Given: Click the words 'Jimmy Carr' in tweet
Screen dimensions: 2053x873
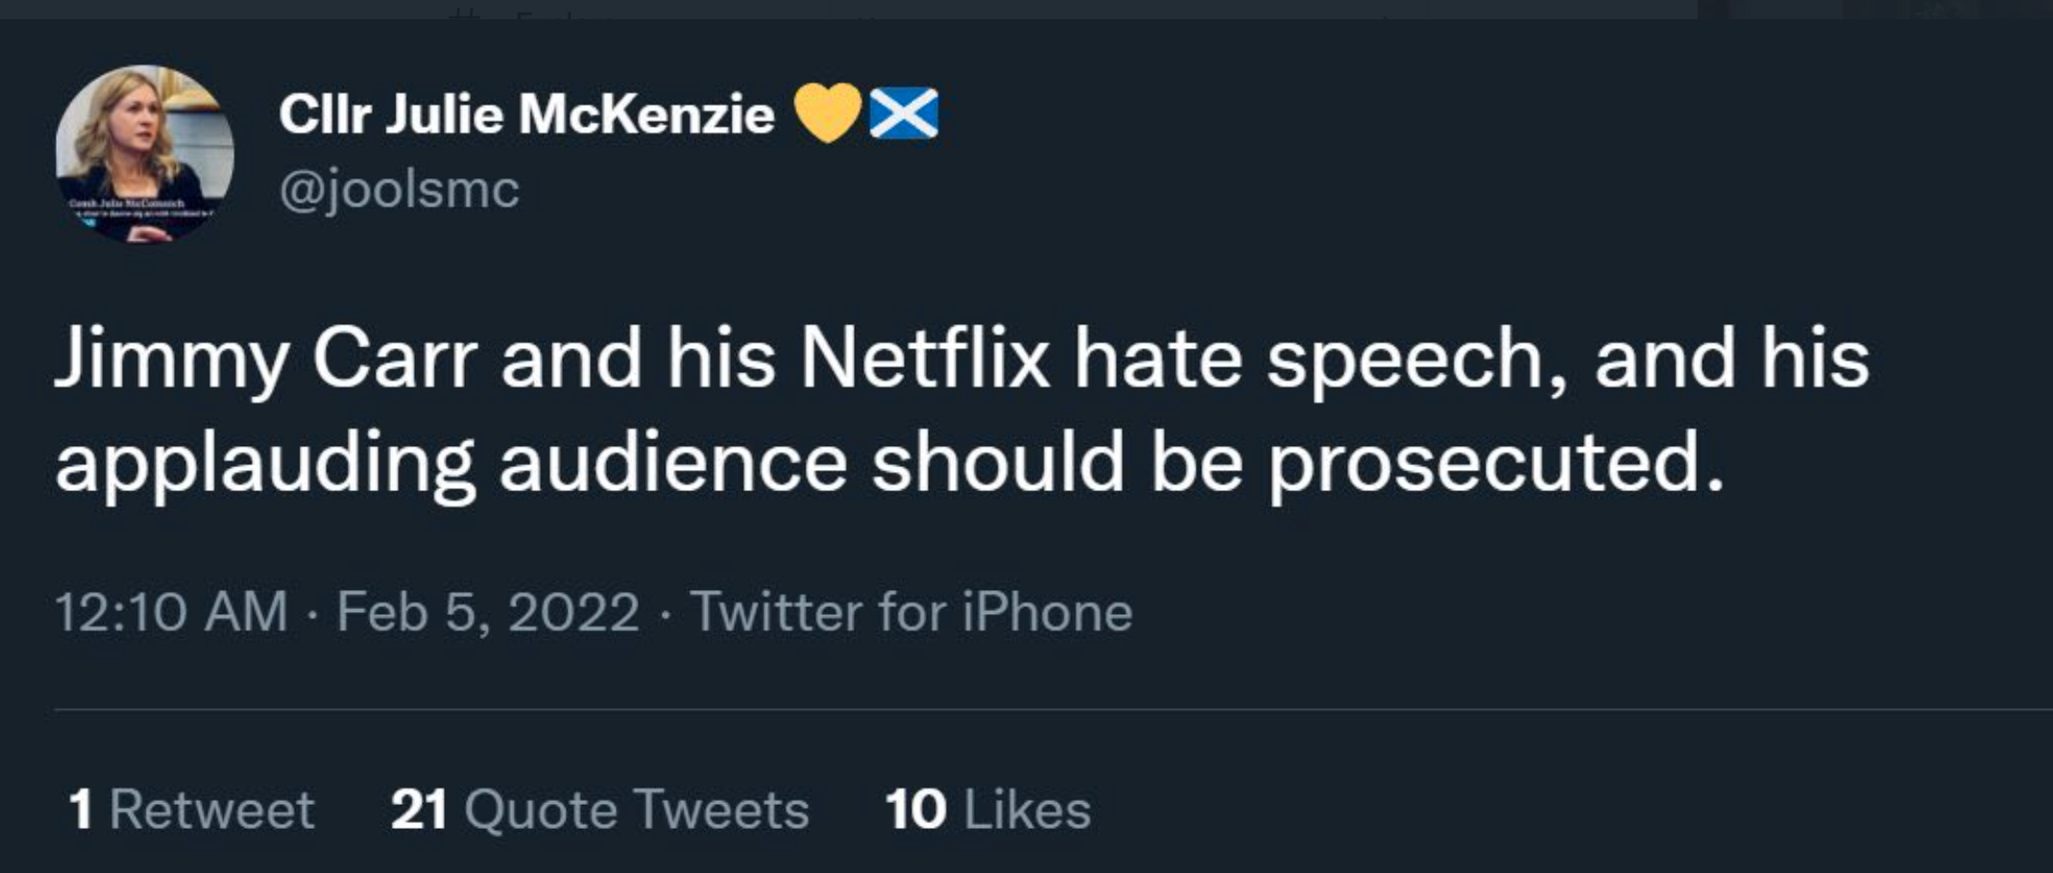Looking at the screenshot, I should click(265, 359).
